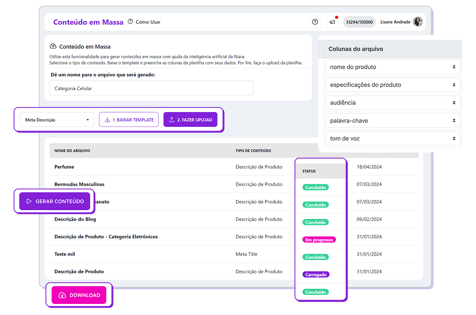Click the question icon beside Como Usar

point(130,22)
